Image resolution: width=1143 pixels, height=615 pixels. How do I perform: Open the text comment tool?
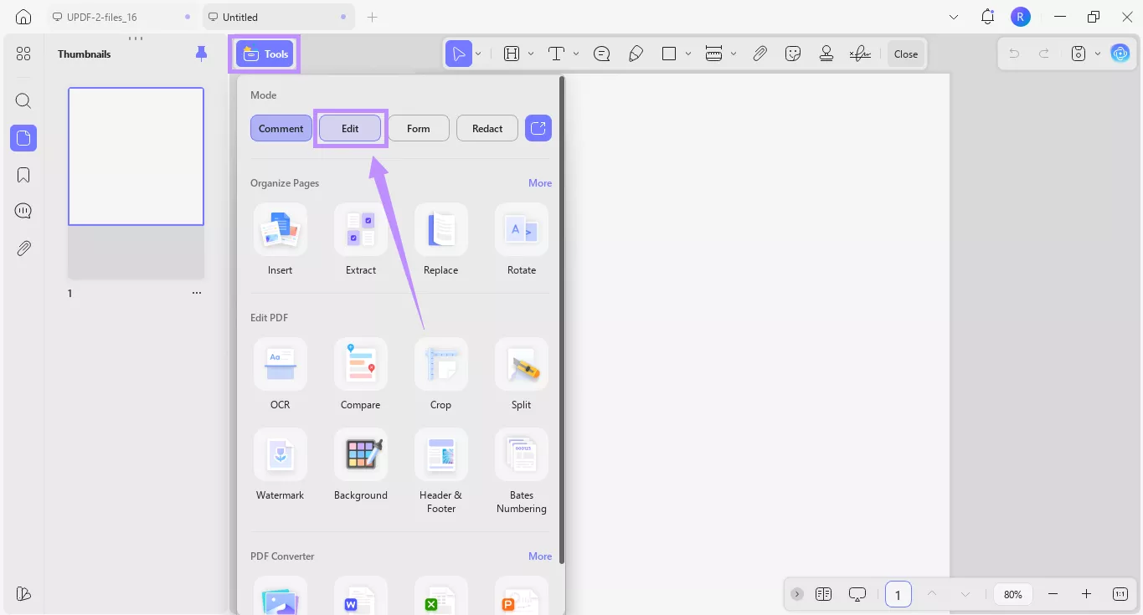[x=556, y=53]
